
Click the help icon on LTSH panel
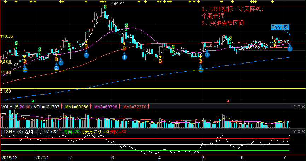tap(295, 132)
